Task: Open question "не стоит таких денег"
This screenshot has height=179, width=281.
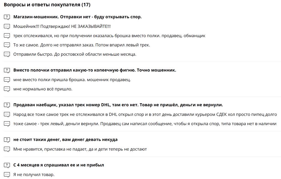Action: tap(65, 140)
